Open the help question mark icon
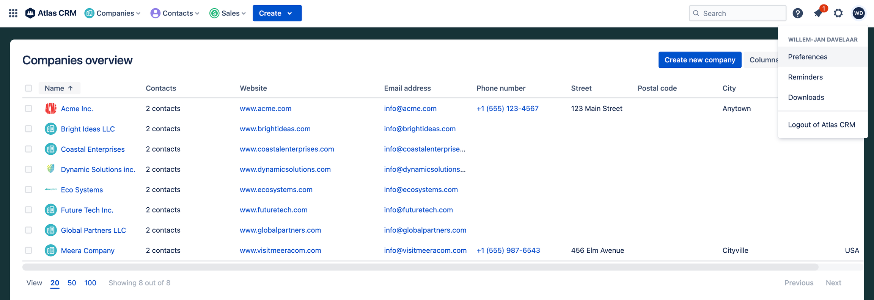This screenshot has width=874, height=300. click(797, 13)
